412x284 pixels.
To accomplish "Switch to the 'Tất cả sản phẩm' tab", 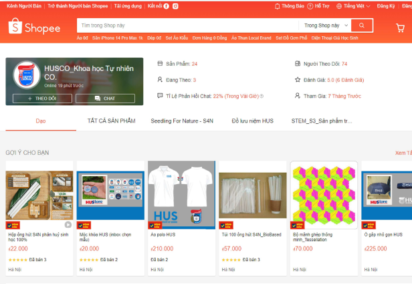I will click(x=111, y=121).
